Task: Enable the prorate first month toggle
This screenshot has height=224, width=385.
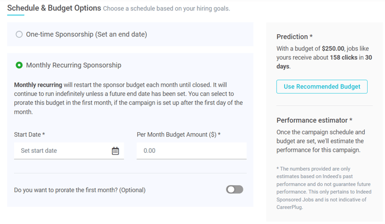Action: click(234, 190)
